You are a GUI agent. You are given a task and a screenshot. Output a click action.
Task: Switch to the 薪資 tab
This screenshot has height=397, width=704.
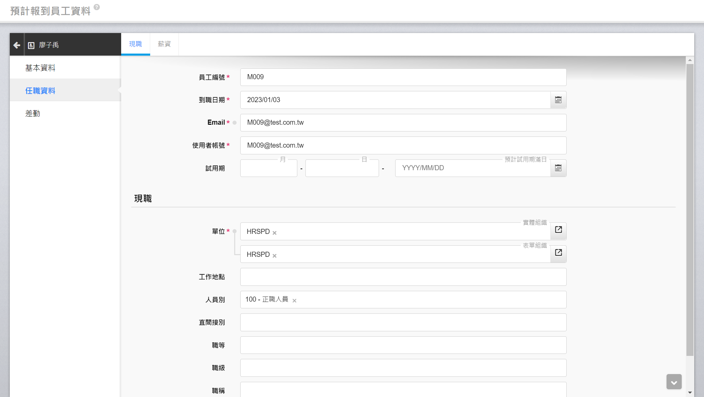164,44
